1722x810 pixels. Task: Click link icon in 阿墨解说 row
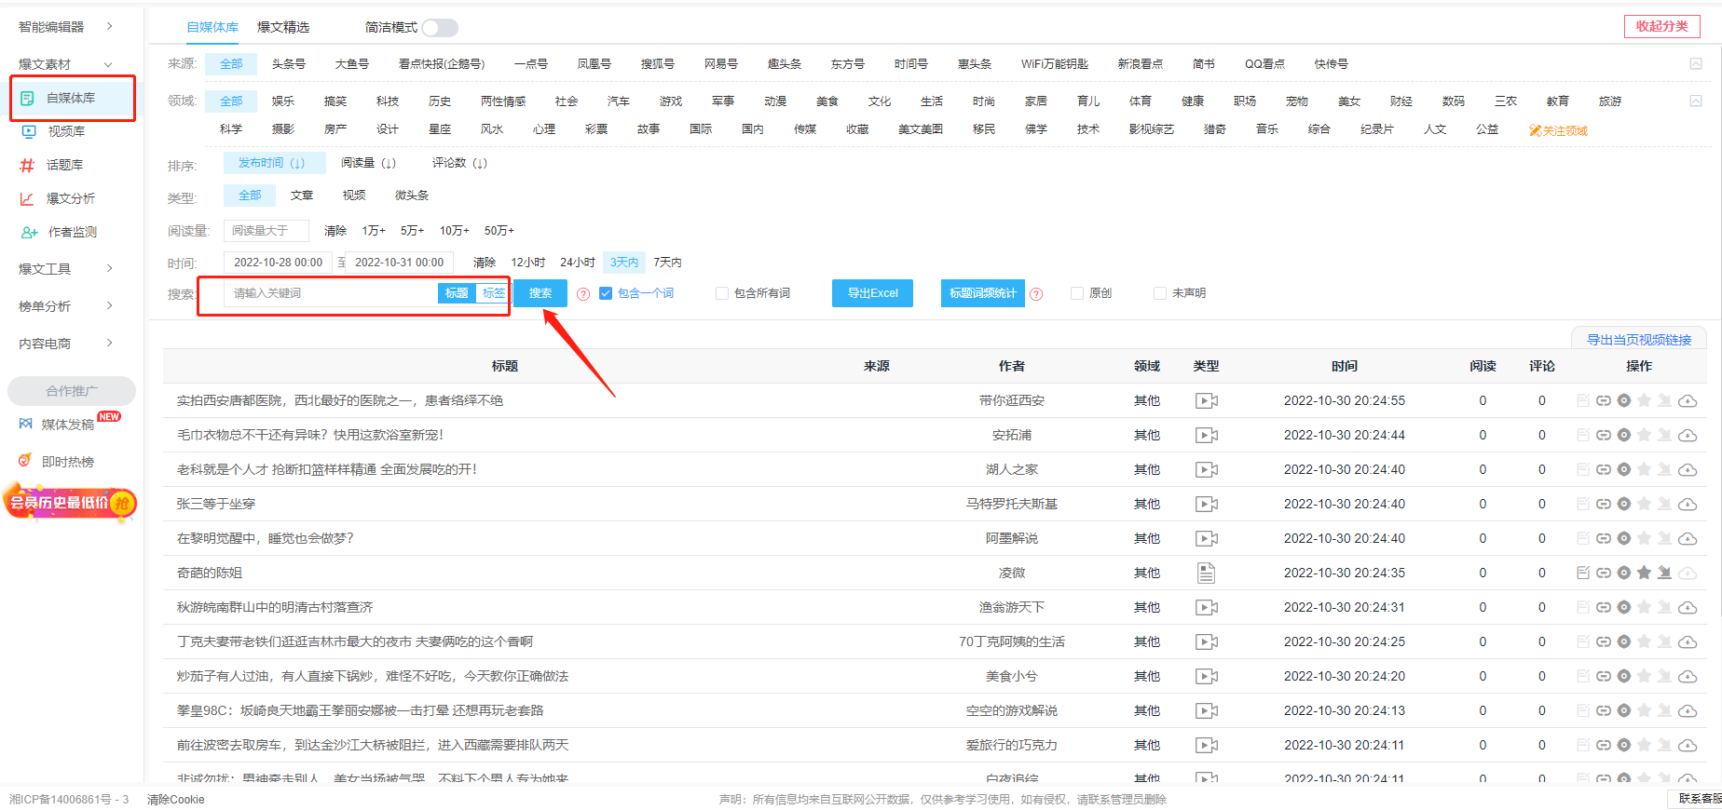point(1604,539)
